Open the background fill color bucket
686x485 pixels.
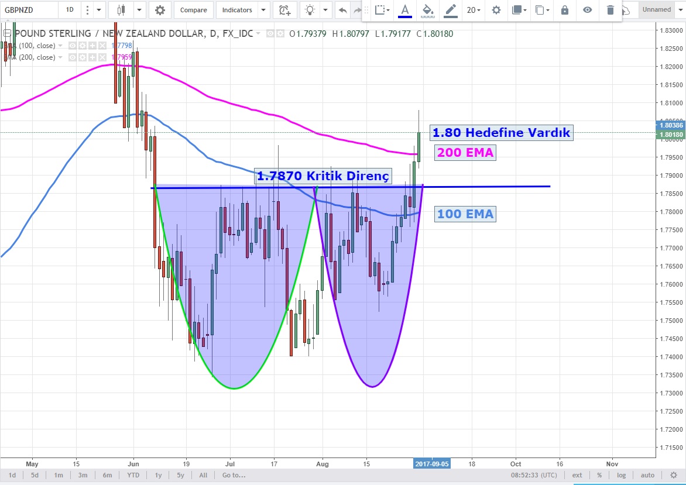click(x=427, y=10)
